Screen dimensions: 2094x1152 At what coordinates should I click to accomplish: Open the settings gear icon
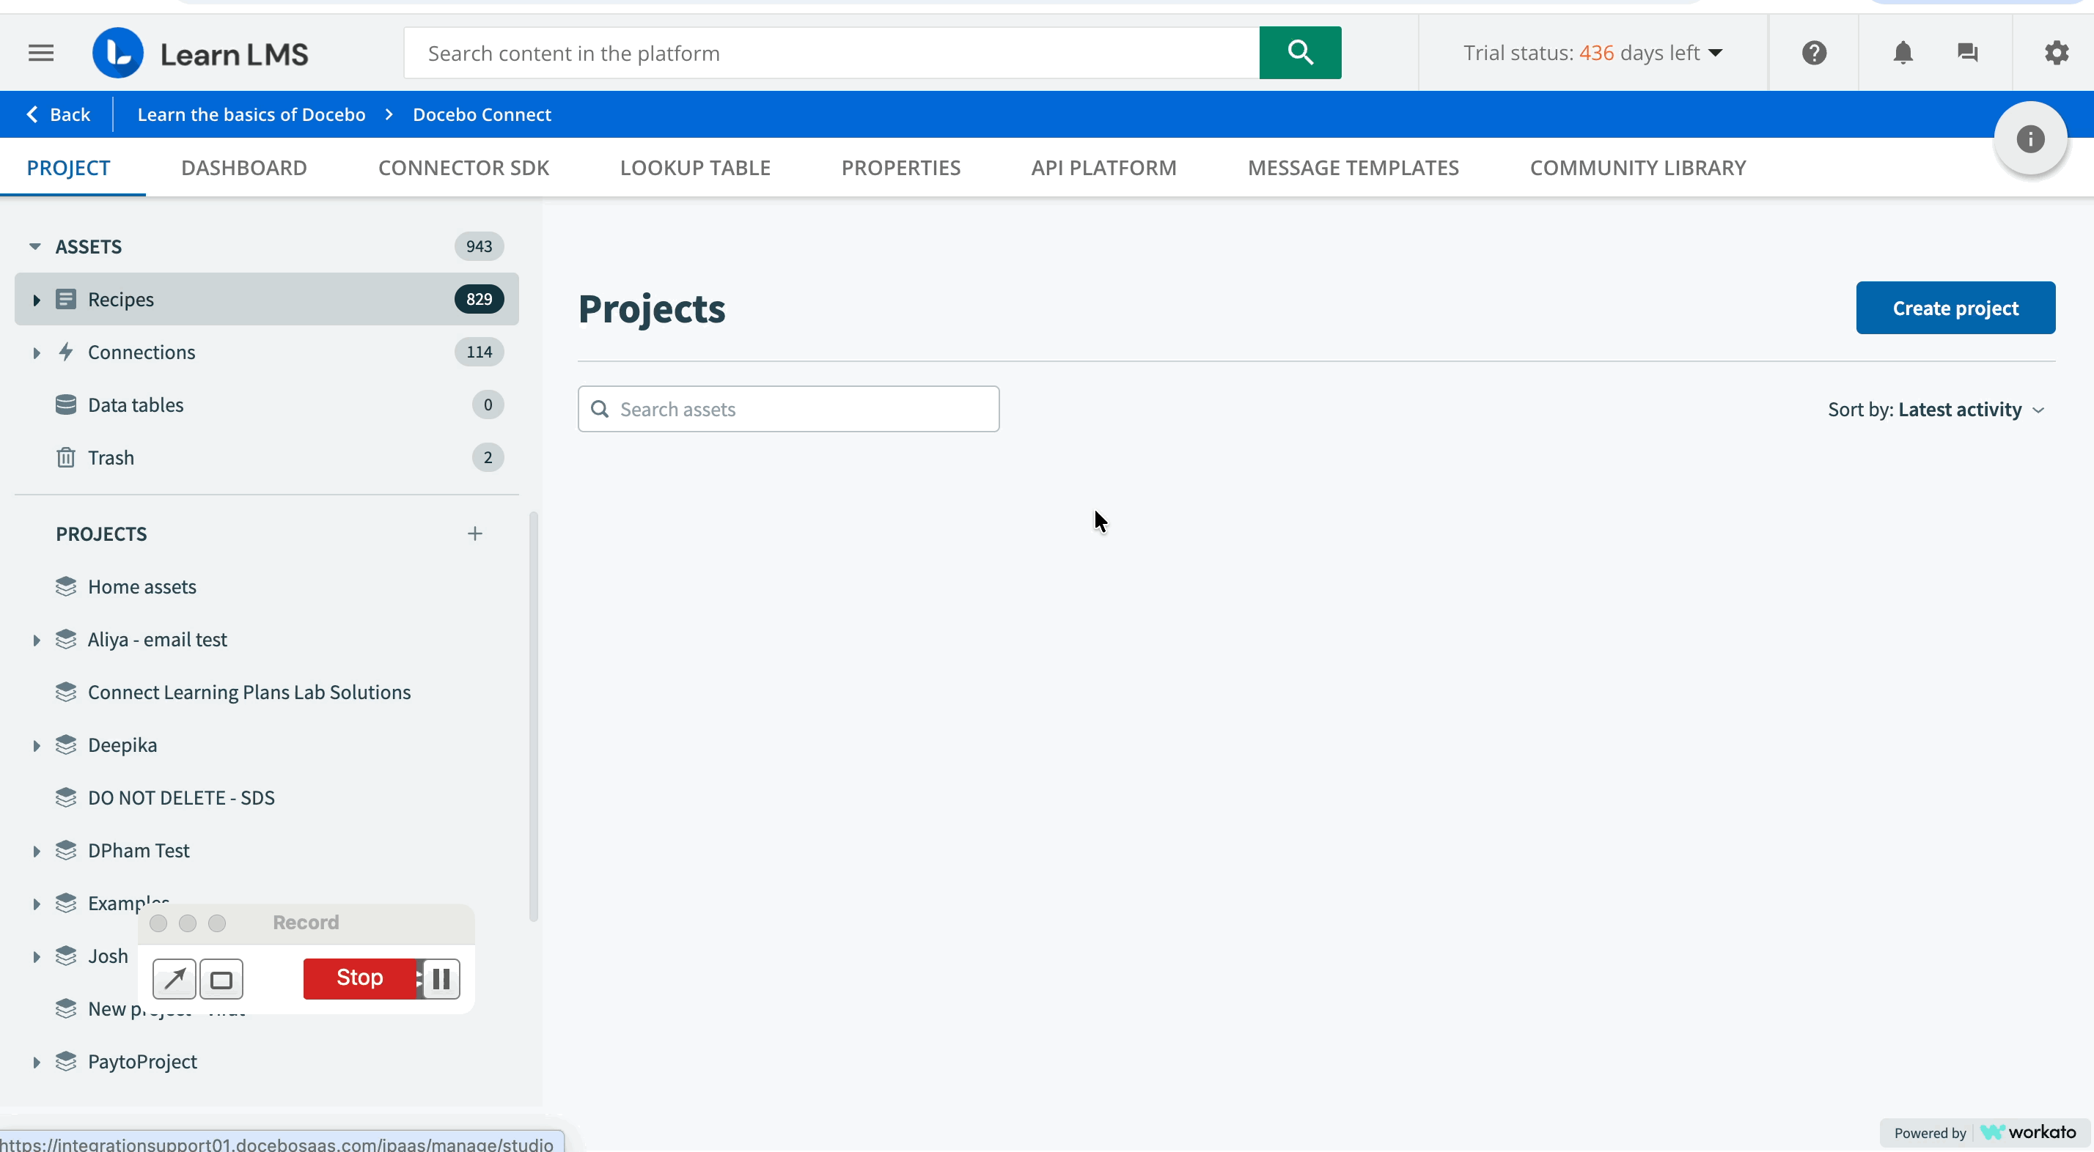click(x=2056, y=53)
